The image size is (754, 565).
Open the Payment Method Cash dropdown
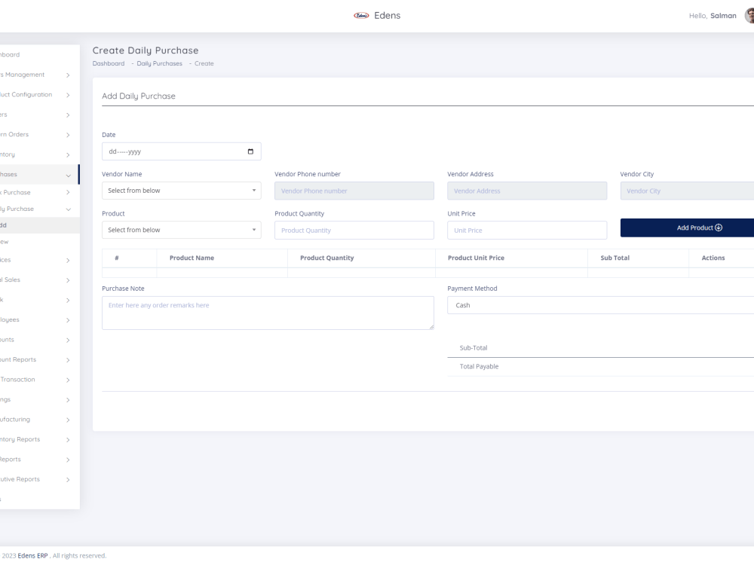click(x=601, y=305)
